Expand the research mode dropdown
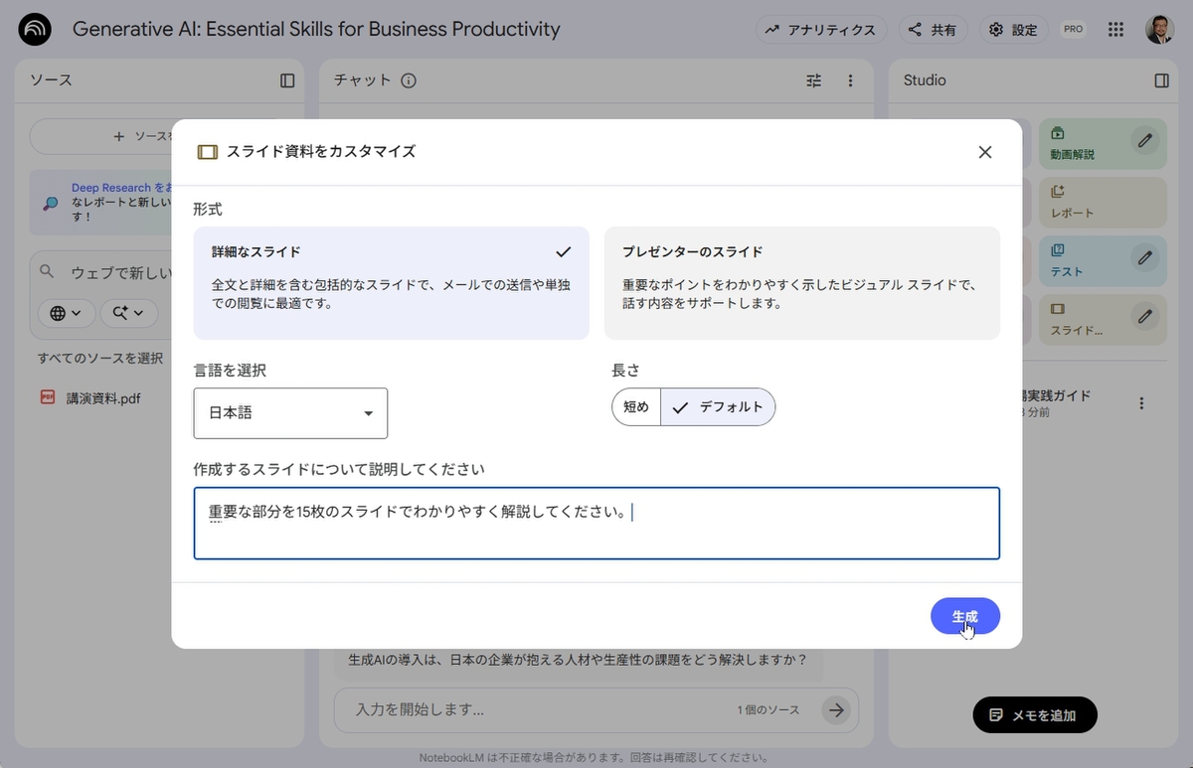The width and height of the screenshot is (1193, 768). click(127, 313)
